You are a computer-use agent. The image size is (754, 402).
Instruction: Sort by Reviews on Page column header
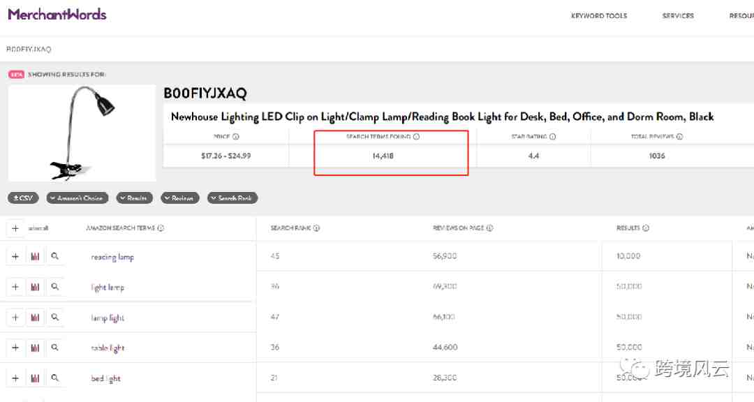point(458,228)
